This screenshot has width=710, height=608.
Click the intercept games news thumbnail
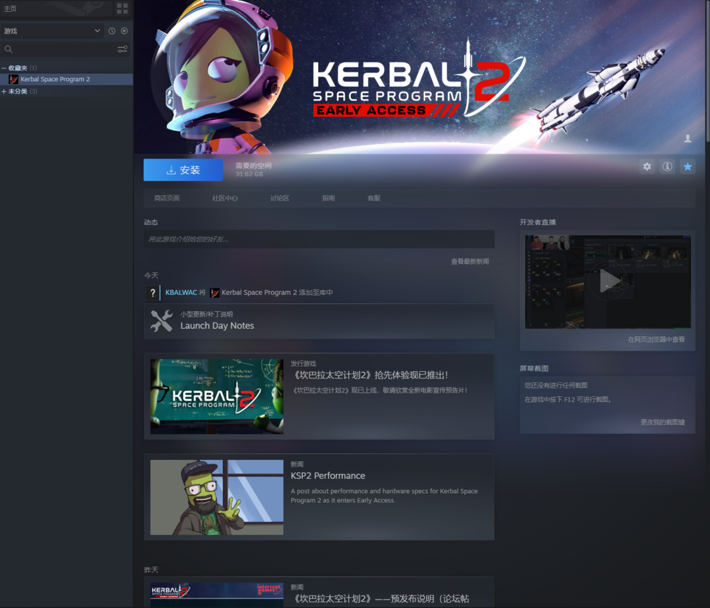click(x=217, y=595)
